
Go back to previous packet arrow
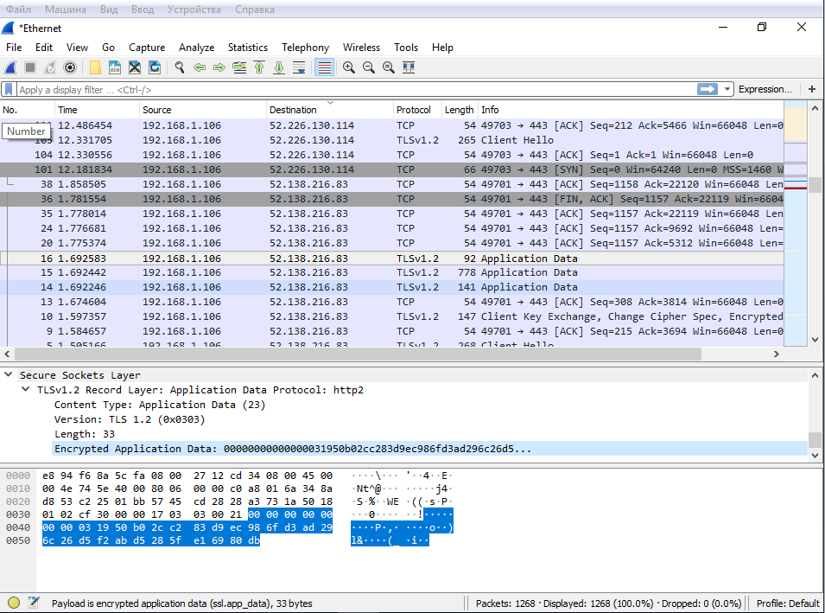coord(200,67)
